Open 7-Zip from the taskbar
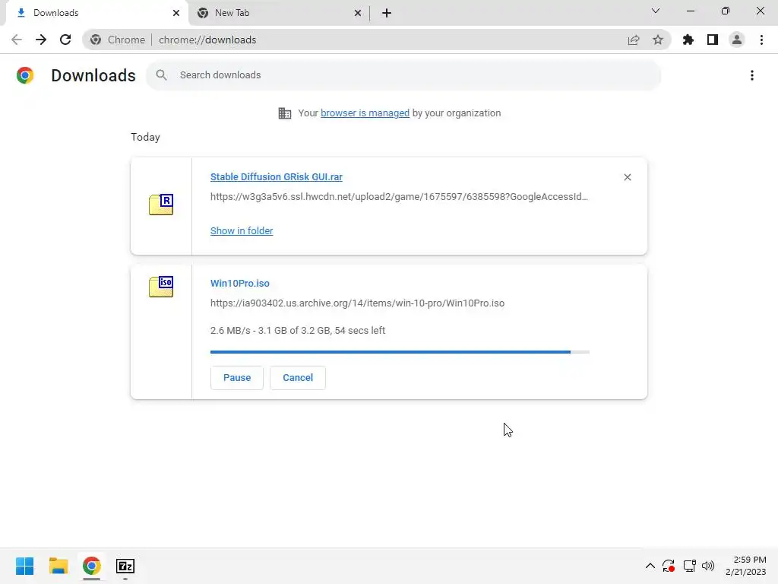The image size is (778, 584). point(125,566)
